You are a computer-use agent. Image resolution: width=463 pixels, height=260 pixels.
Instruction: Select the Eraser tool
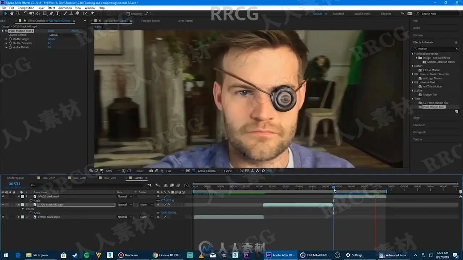click(77, 13)
